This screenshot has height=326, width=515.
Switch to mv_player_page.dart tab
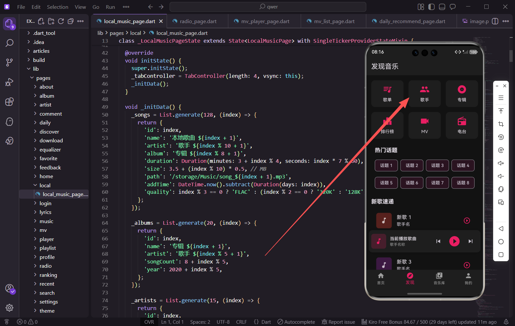[265, 21]
